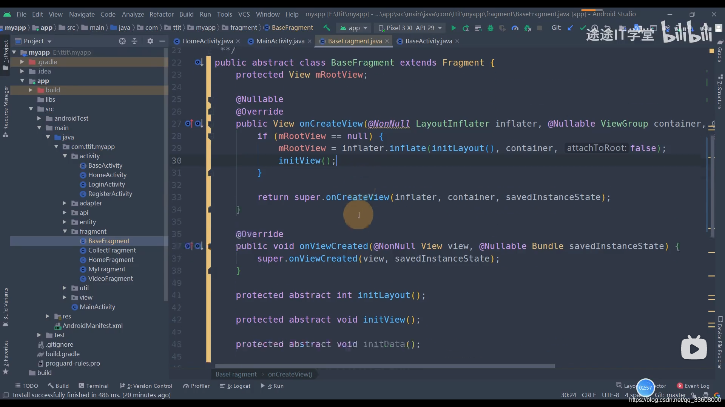The width and height of the screenshot is (725, 407).
Task: Close the MainActivity.java tab
Action: click(310, 41)
